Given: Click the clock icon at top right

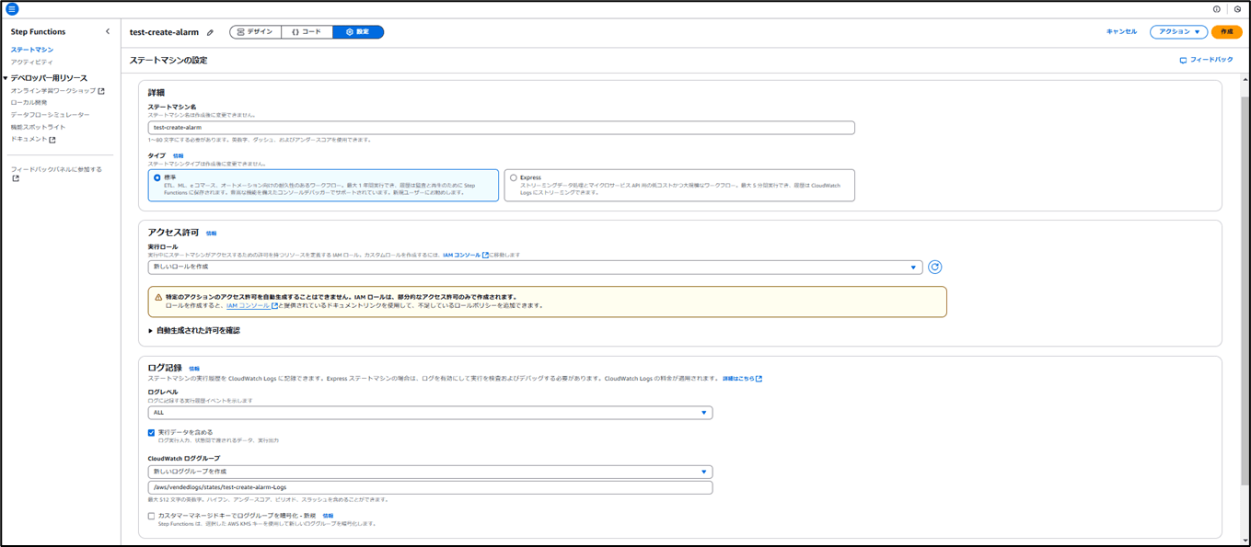Looking at the screenshot, I should click(x=1237, y=9).
